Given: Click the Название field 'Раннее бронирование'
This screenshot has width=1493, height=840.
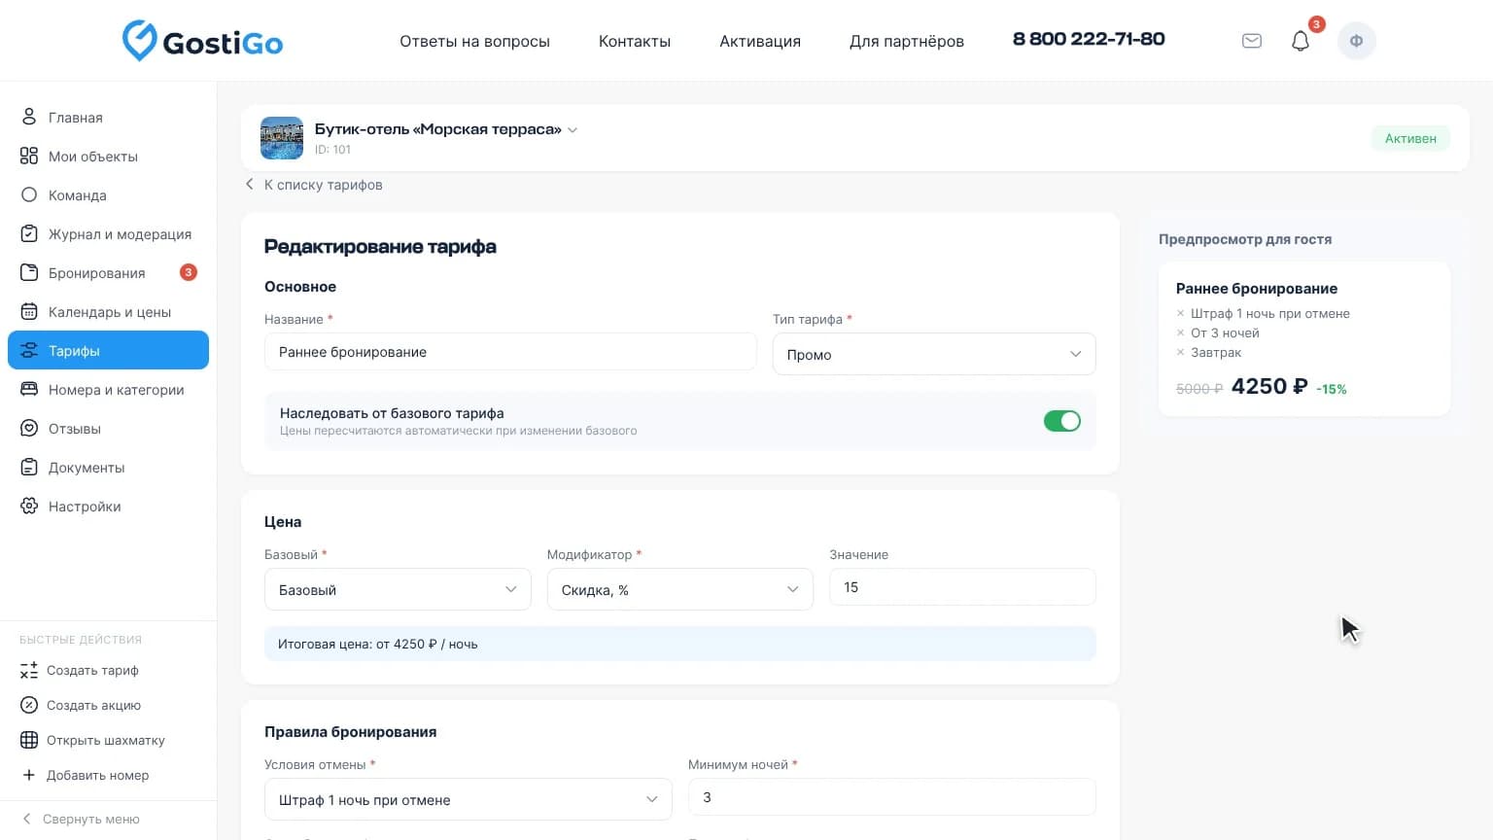Looking at the screenshot, I should click(x=510, y=352).
